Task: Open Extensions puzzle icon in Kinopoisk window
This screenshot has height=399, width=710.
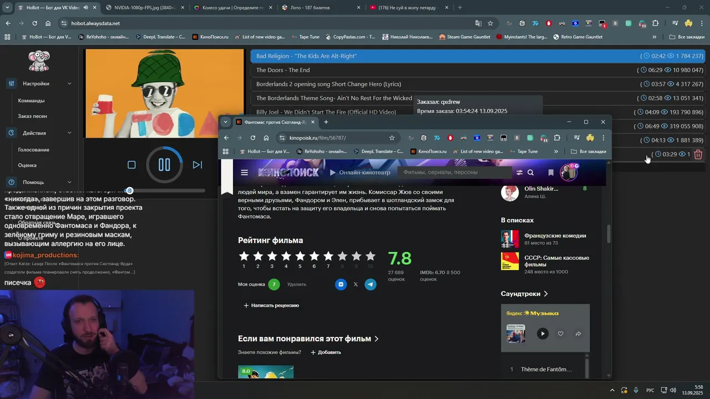Action: [x=557, y=138]
